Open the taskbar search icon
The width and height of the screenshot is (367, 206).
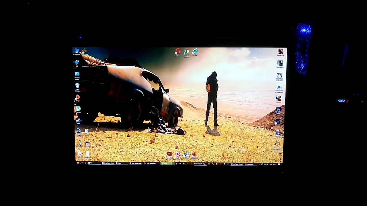tap(81, 163)
